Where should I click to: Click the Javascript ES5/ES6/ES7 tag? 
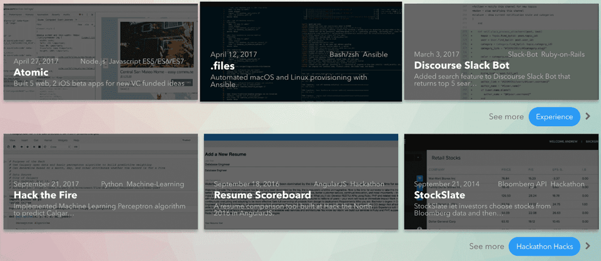pyautogui.click(x=146, y=62)
